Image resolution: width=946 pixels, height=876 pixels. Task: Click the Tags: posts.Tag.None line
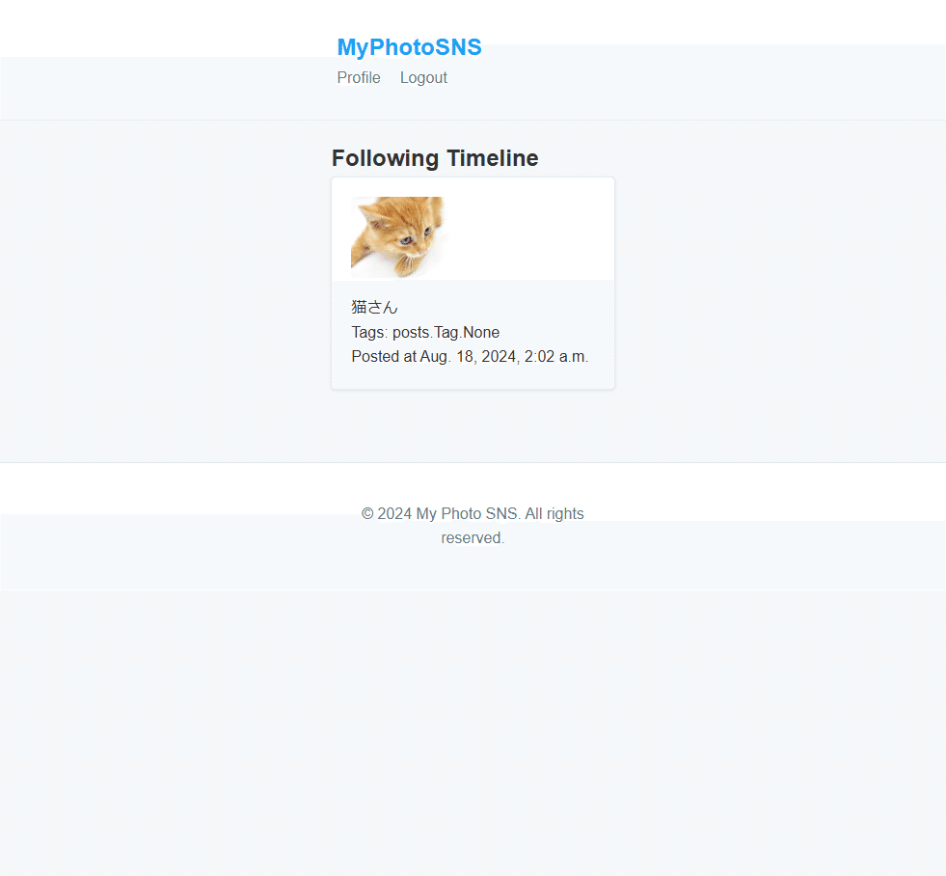(425, 332)
